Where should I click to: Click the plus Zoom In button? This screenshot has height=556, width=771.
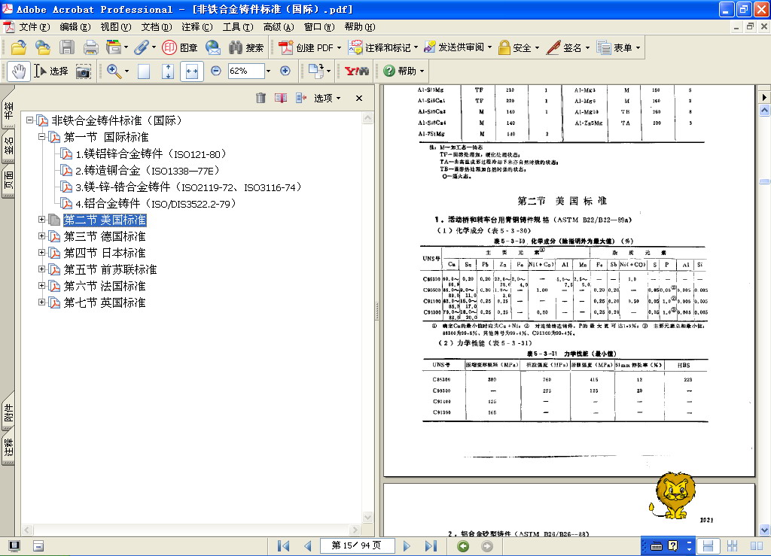point(285,71)
